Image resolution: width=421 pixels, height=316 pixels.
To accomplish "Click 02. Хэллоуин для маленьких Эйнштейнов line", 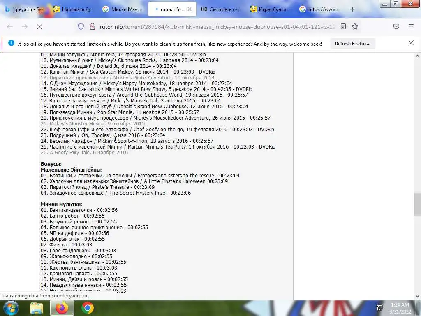I will [134, 181].
